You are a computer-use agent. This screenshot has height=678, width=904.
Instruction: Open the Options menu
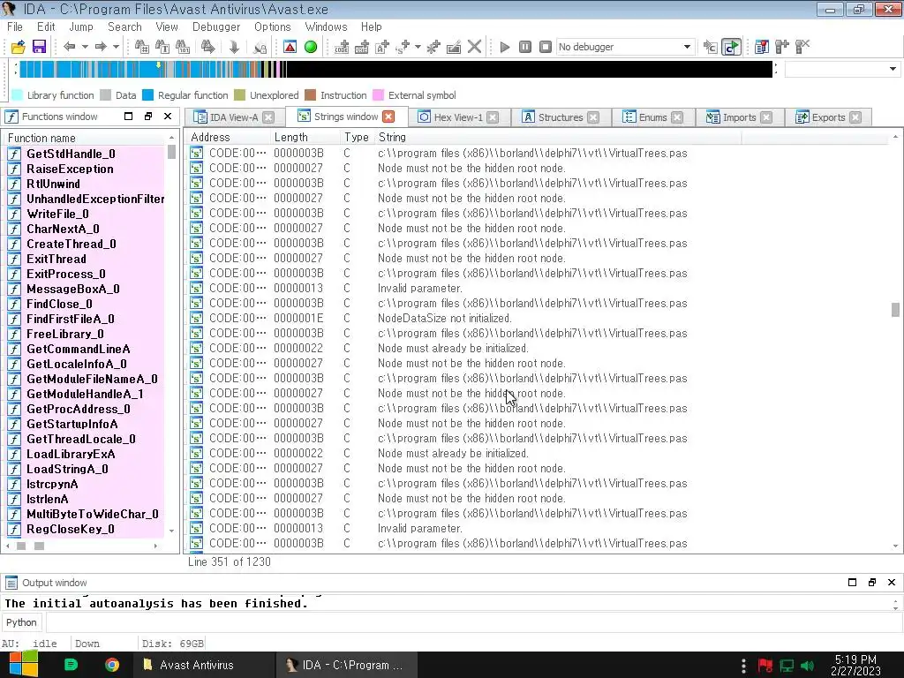[273, 26]
